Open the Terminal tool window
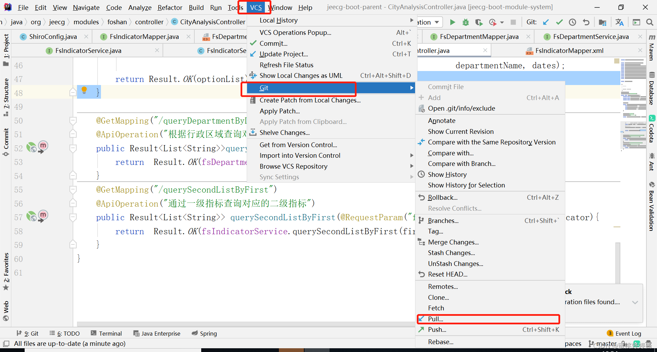Screen dimensions: 657x352 coord(106,334)
